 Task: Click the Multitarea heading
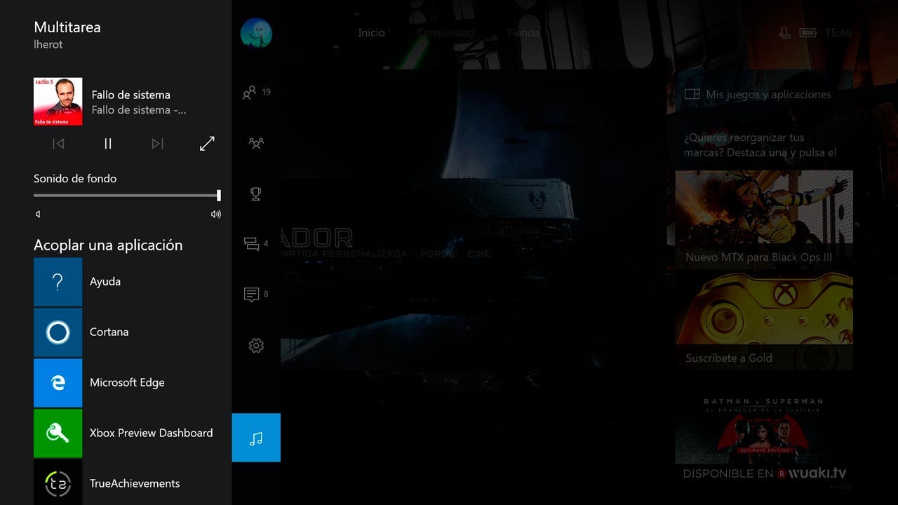67,27
